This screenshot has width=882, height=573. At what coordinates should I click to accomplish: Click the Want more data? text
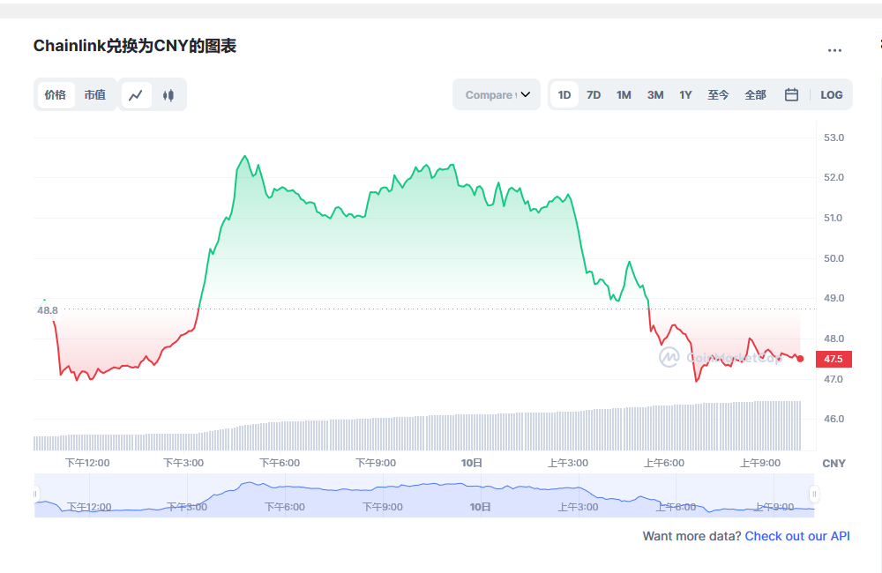[x=691, y=536]
